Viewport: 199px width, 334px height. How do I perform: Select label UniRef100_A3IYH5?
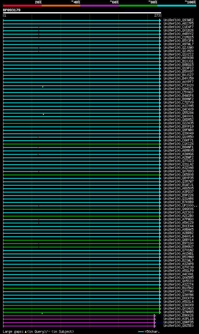(x=178, y=106)
